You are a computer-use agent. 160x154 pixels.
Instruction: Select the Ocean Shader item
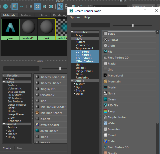(x=48, y=131)
